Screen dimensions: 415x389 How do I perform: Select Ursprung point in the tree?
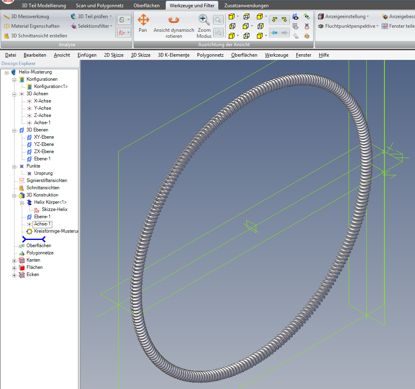(x=43, y=173)
